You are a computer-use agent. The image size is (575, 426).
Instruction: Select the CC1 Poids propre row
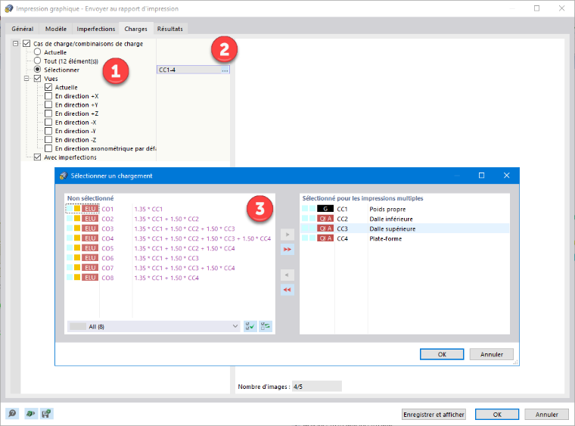point(405,209)
